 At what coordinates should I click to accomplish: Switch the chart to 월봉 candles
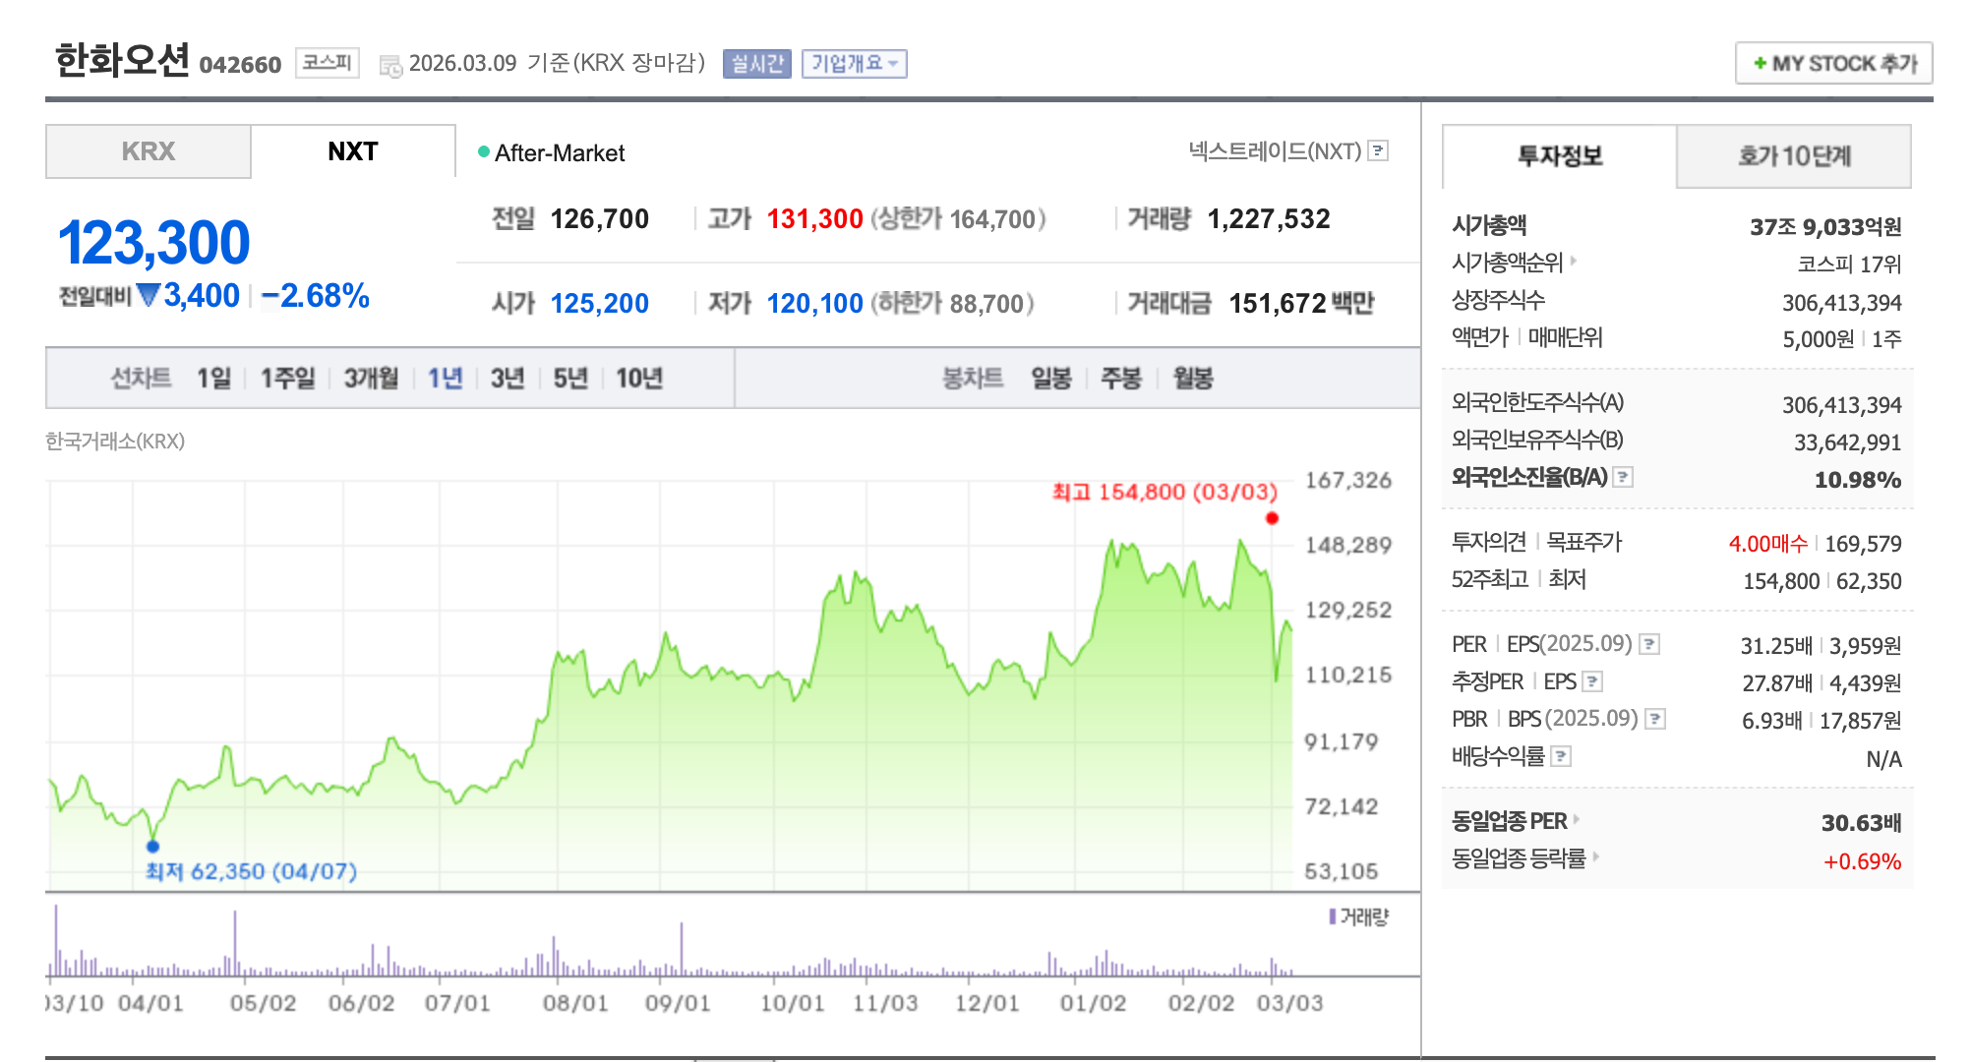pyautogui.click(x=1192, y=378)
